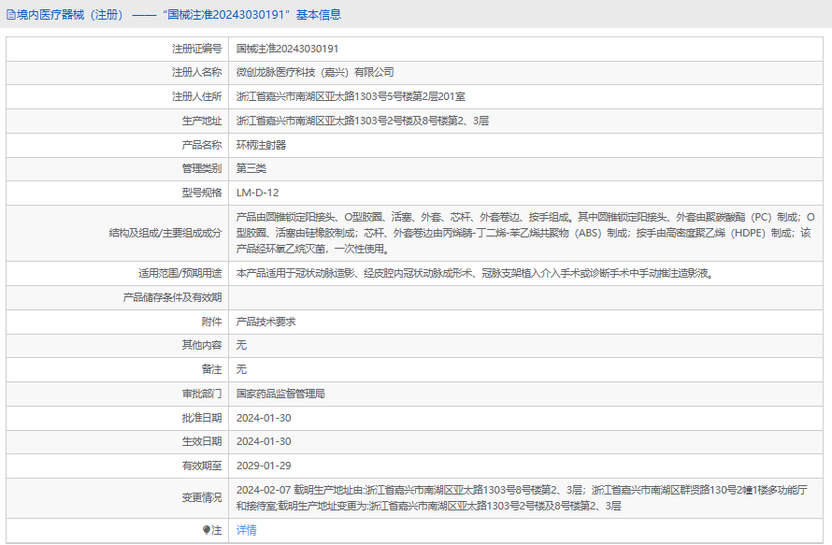Select registration number 国械注准20243030191 in the table
Viewport: 832px width, 545px height.
(x=287, y=48)
